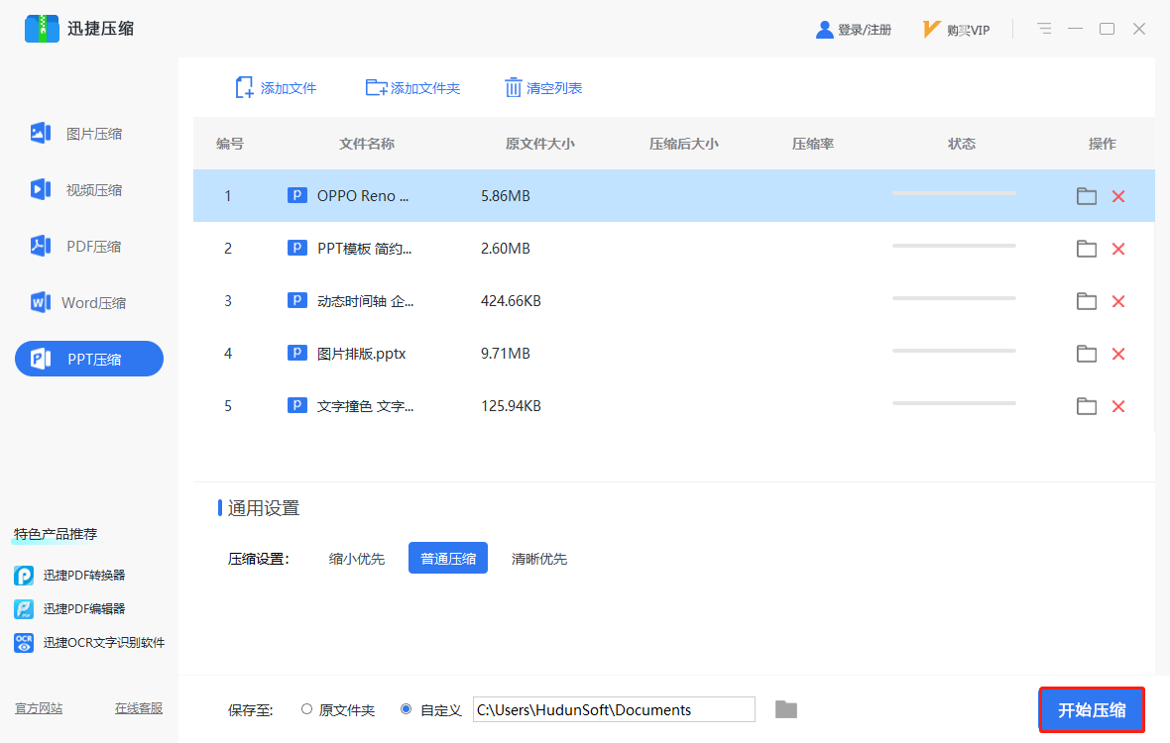Click the save path input field
Screen dimensions: 1170x743
point(614,709)
